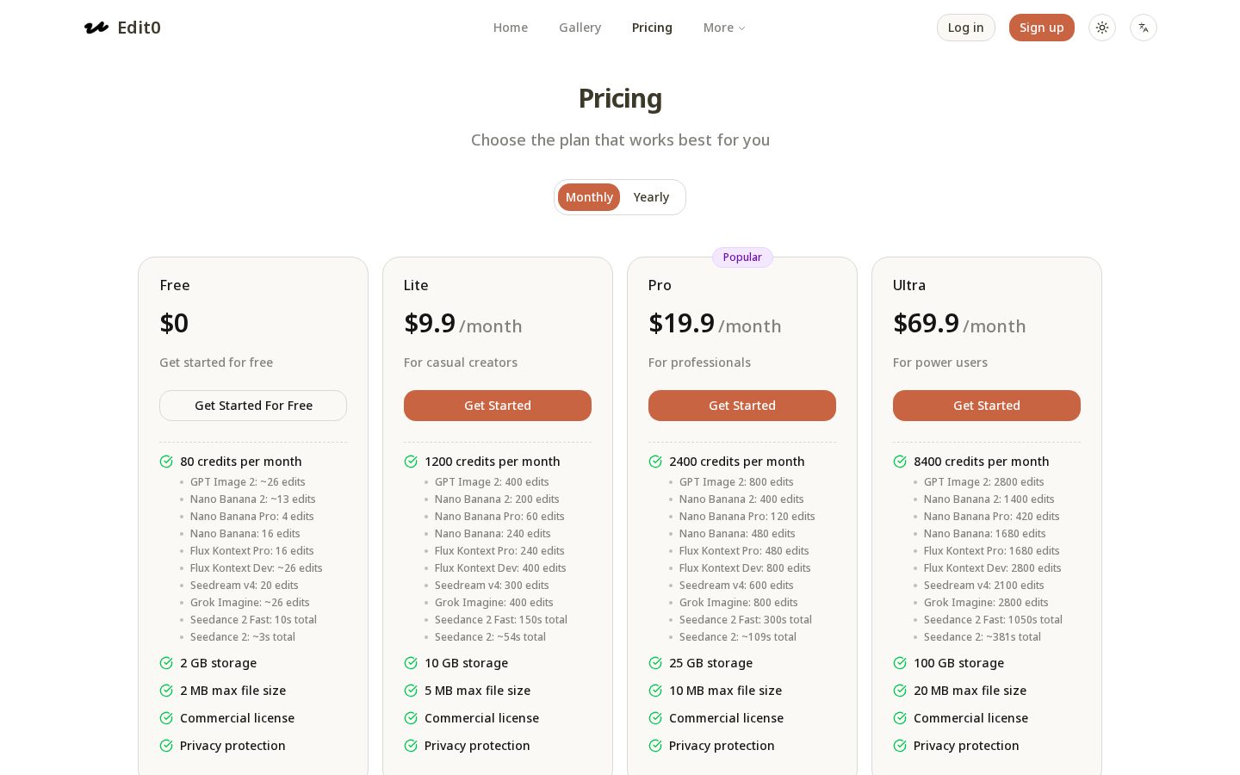Click 'Choose the plan that works best' subtitle
This screenshot has width=1240, height=775.
point(620,140)
